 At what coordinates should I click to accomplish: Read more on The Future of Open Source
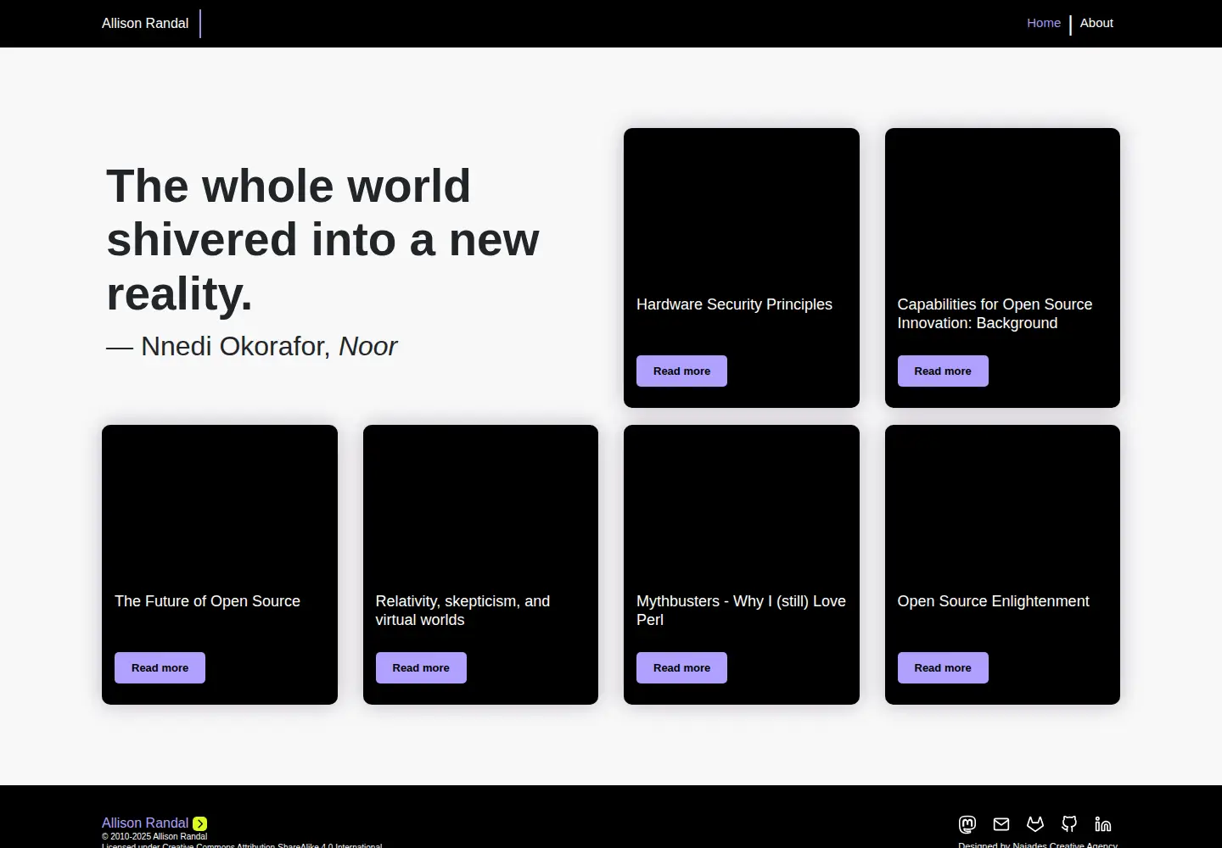point(160,667)
